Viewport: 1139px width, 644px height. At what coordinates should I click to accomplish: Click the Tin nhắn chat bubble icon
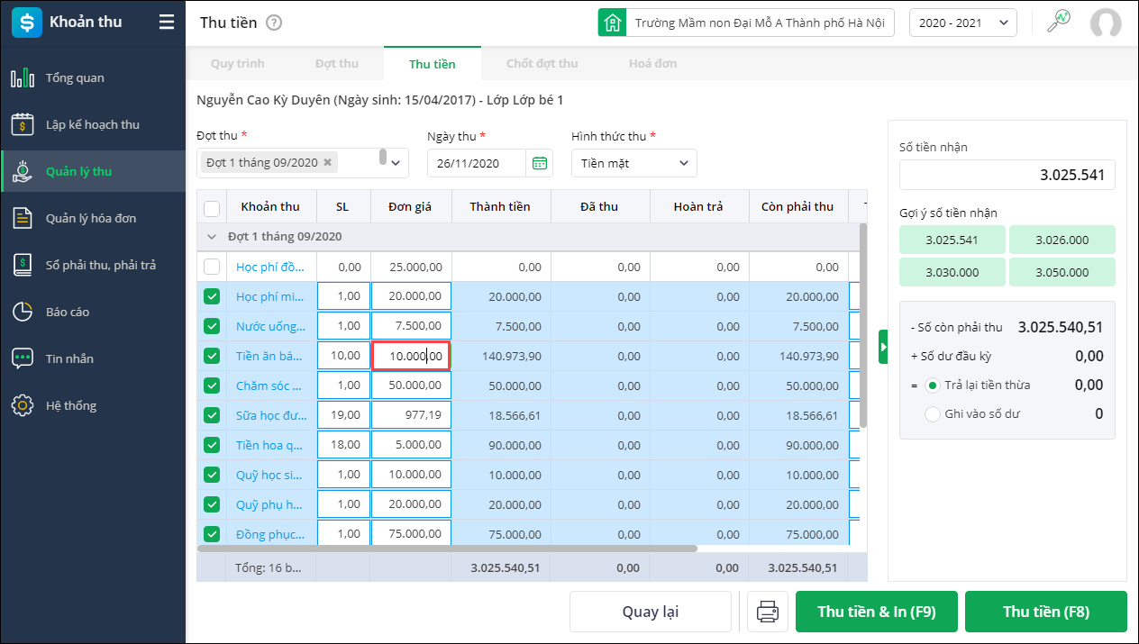(23, 358)
